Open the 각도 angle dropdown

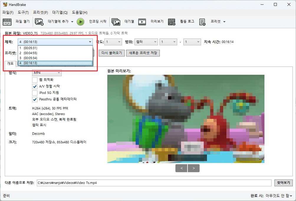click(x=113, y=42)
